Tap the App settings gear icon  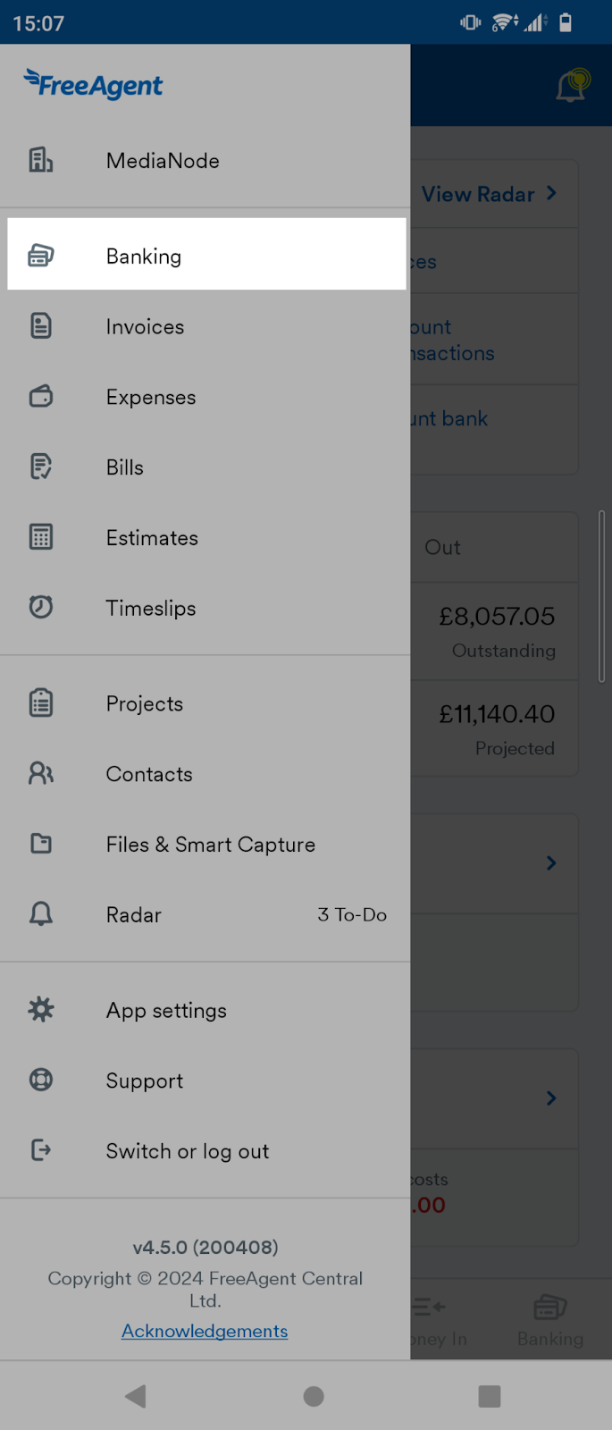pos(40,1009)
